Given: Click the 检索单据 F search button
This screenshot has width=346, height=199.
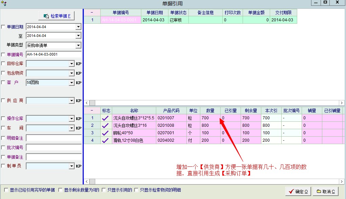Looking at the screenshot, I should click(57, 16).
